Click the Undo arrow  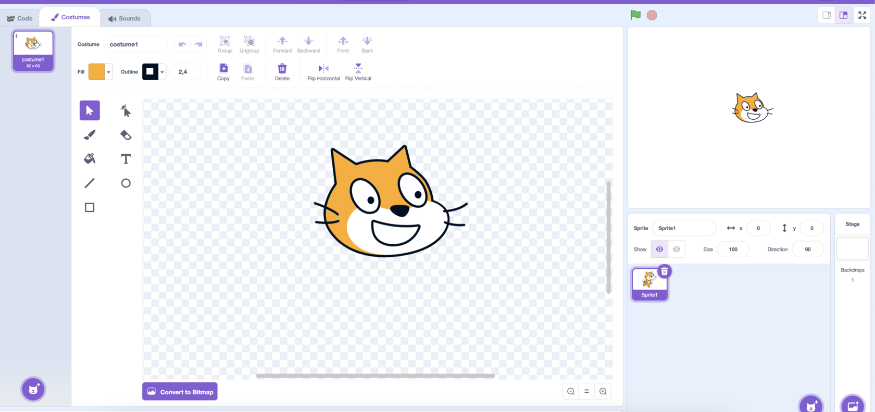tap(182, 44)
